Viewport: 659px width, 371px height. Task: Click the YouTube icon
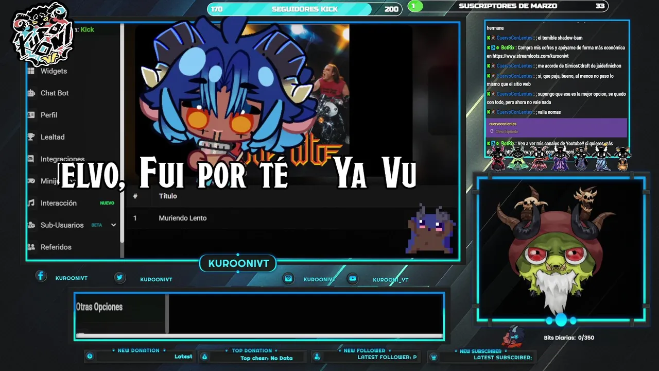pos(353,278)
